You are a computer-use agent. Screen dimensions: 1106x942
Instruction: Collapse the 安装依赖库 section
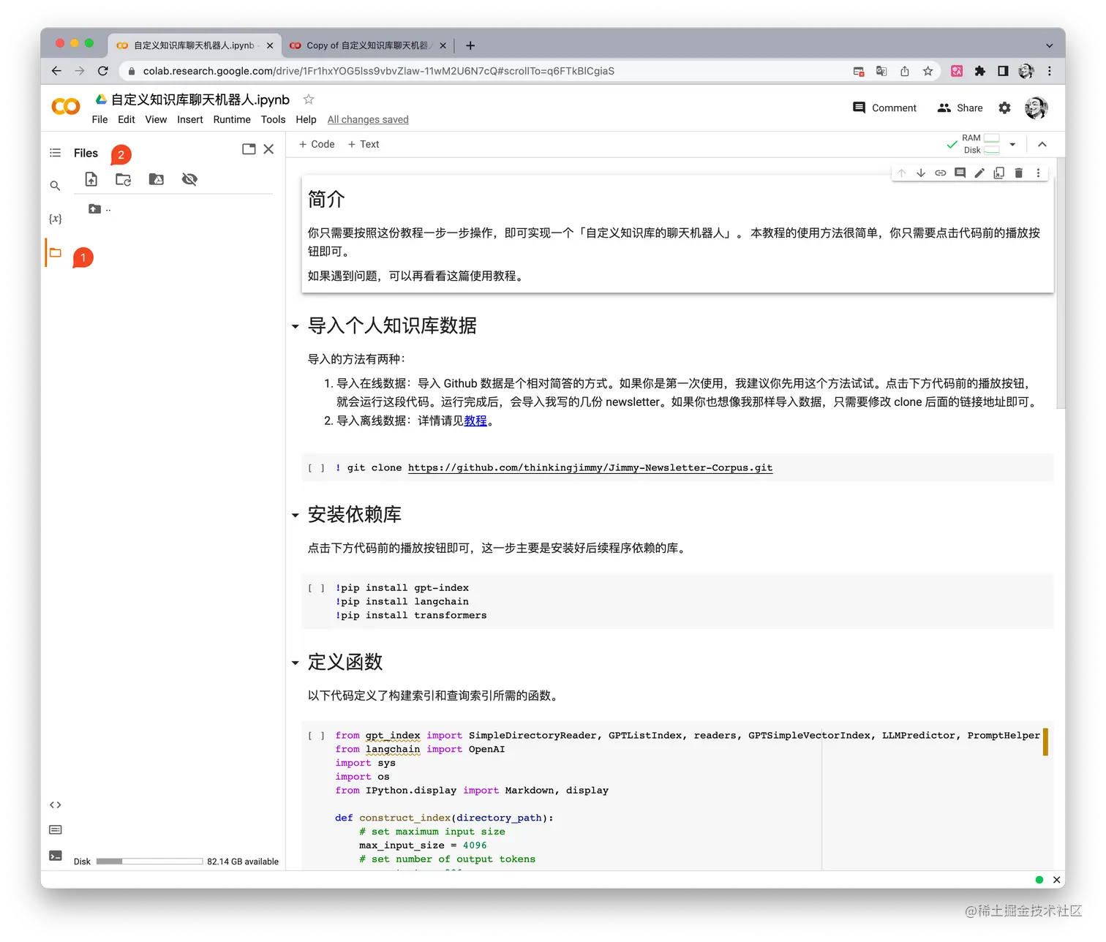tap(296, 516)
